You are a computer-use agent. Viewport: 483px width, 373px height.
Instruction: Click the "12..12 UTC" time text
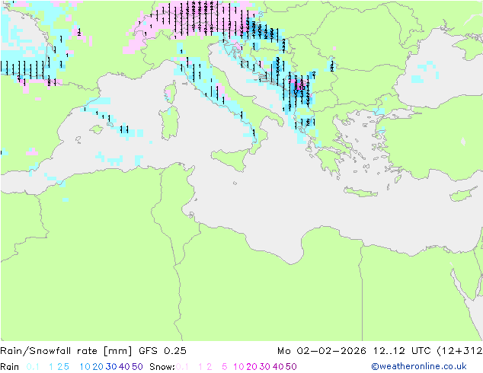(403, 350)
